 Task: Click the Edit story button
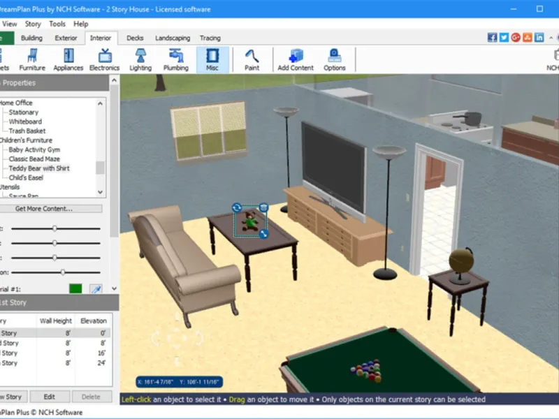[49, 397]
